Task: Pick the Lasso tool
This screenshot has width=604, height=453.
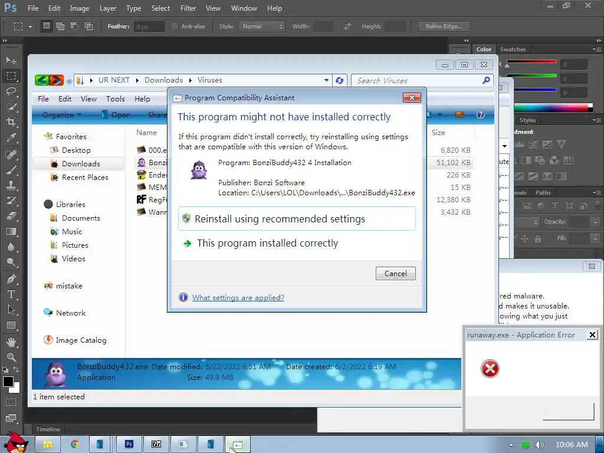Action: [11, 91]
